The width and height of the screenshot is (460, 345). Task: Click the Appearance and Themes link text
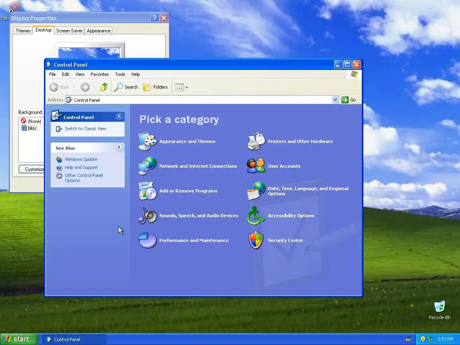click(187, 141)
